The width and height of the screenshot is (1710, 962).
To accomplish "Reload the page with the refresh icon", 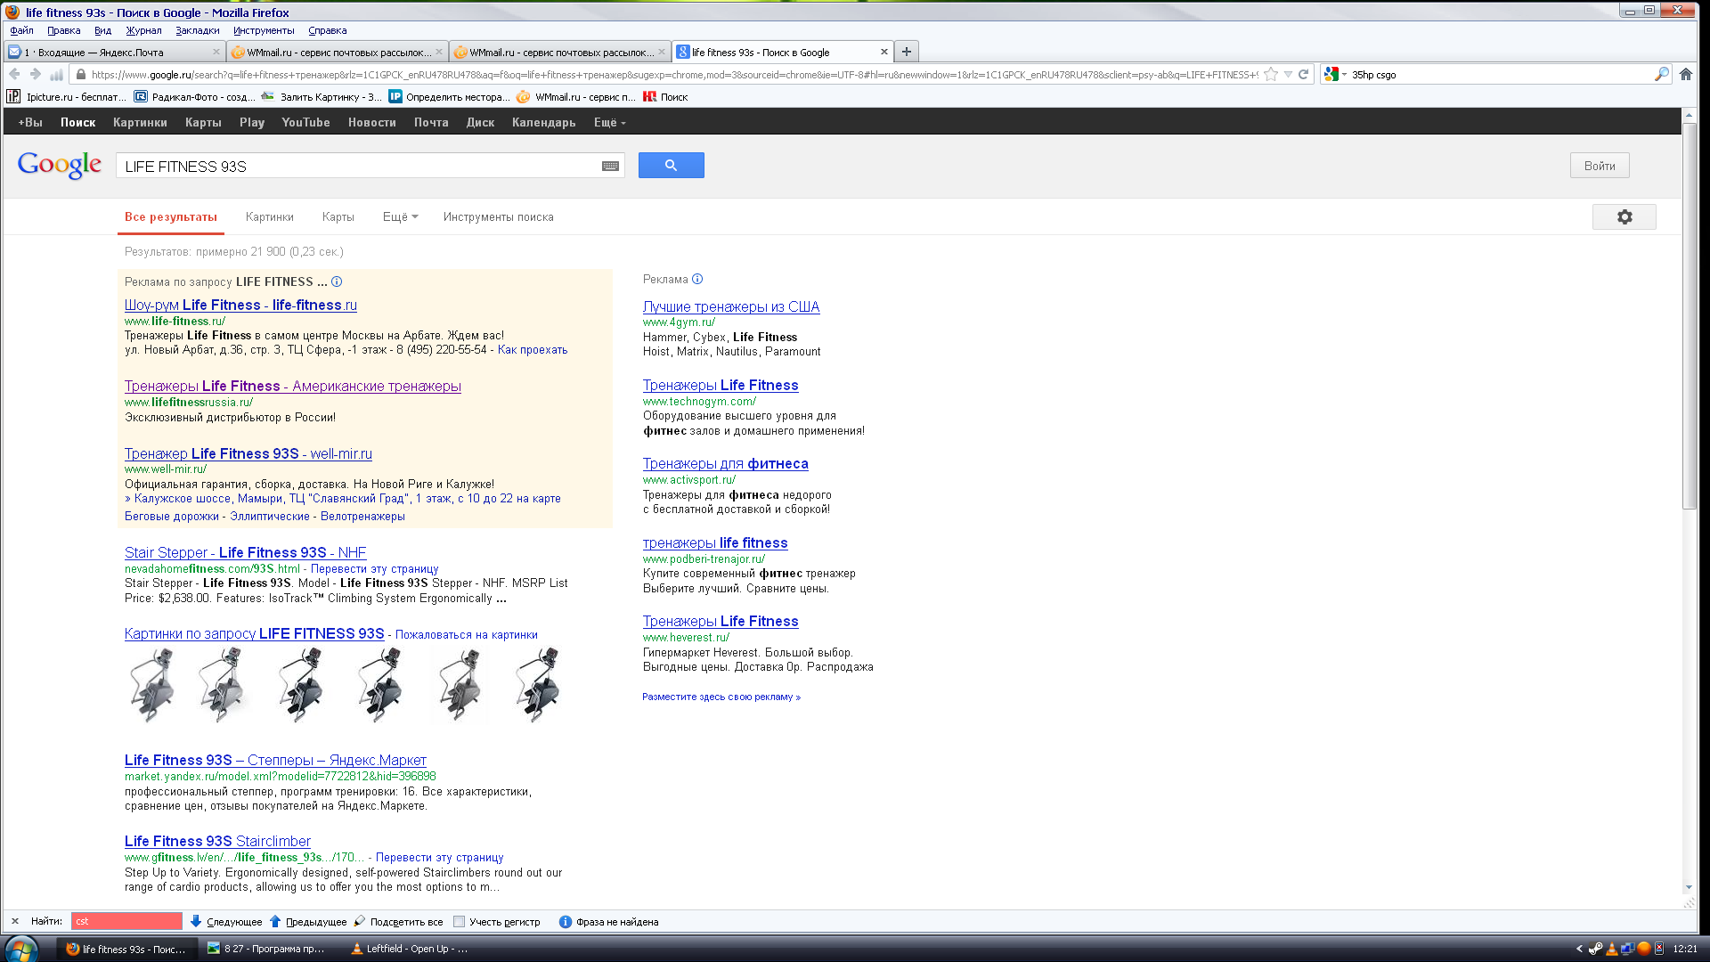I will [1303, 75].
